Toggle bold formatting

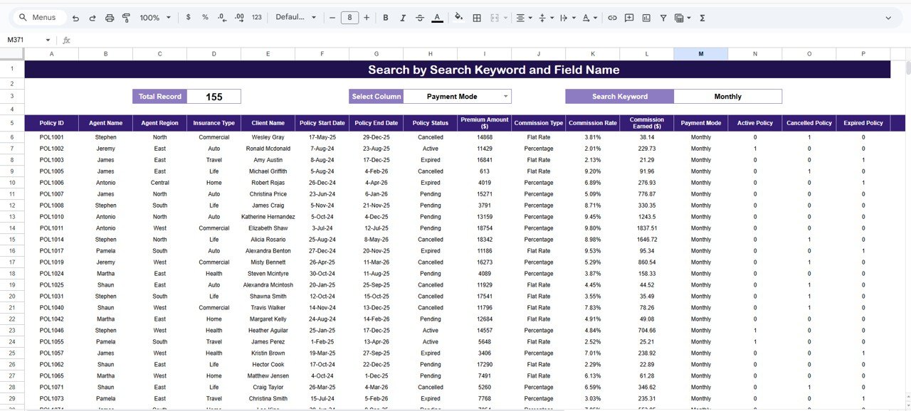pyautogui.click(x=385, y=17)
